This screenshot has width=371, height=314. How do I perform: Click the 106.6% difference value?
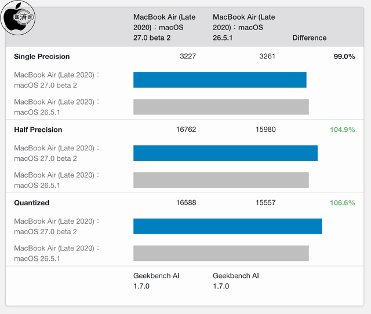coord(343,203)
